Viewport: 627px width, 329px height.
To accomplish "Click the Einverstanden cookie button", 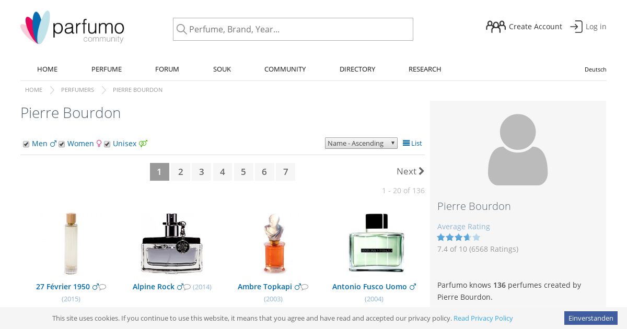I will pyautogui.click(x=591, y=318).
